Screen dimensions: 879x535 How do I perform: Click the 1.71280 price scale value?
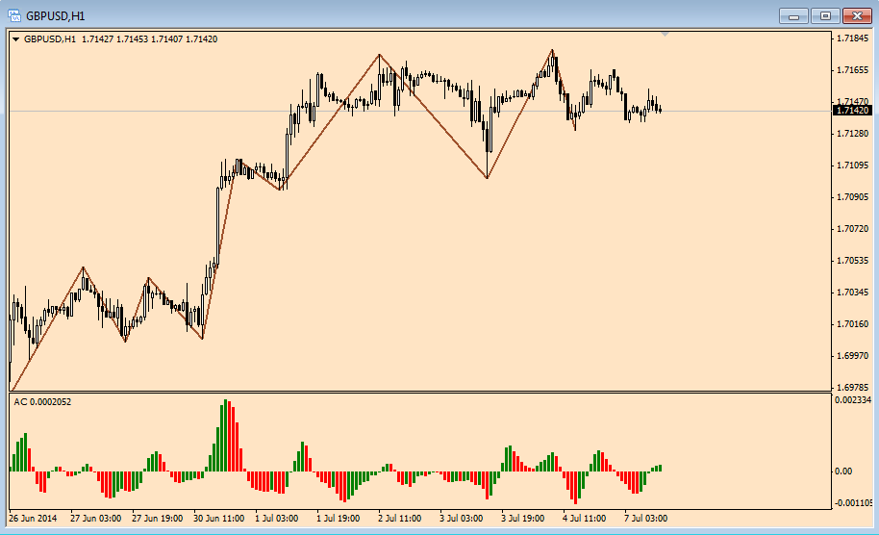(852, 134)
